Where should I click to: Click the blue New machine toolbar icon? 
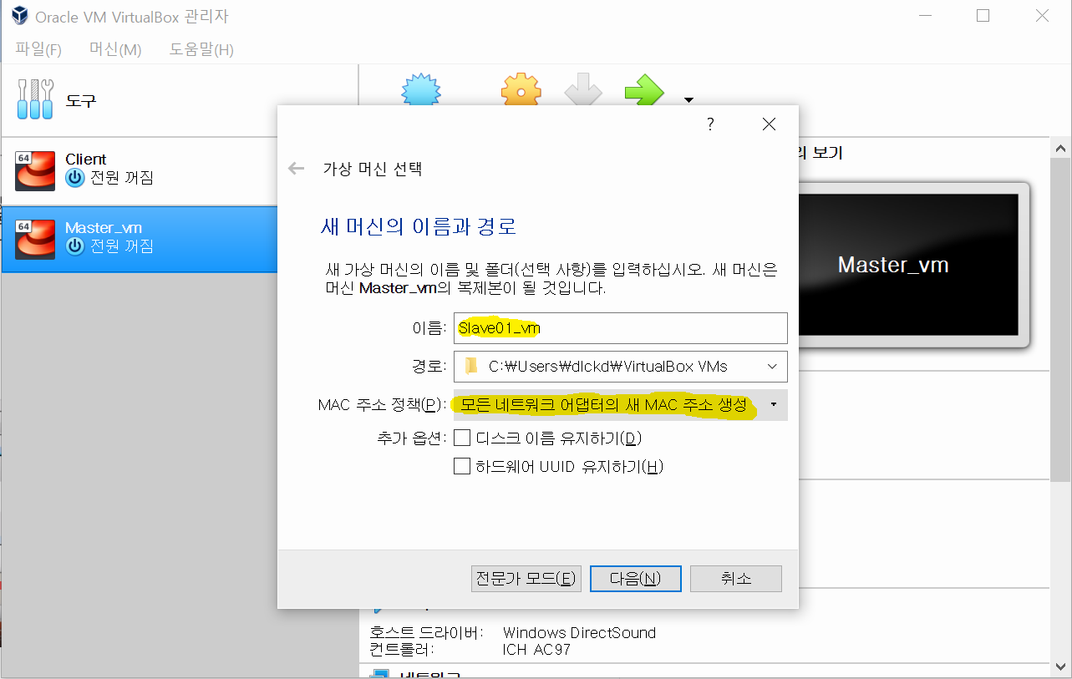tap(420, 89)
